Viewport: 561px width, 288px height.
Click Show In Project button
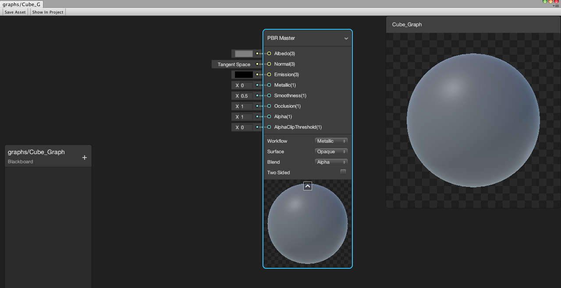point(48,12)
